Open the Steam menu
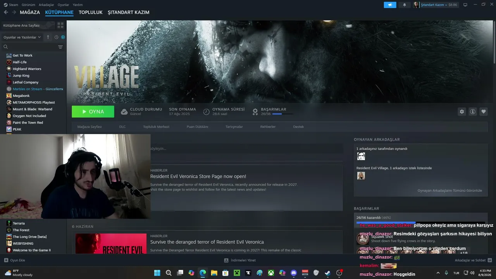The image size is (496, 279). click(x=11, y=5)
